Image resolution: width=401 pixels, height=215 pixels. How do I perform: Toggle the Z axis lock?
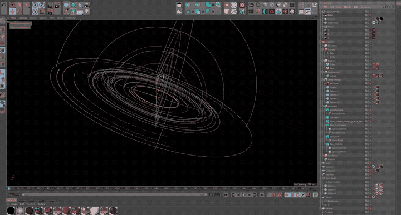[42, 5]
